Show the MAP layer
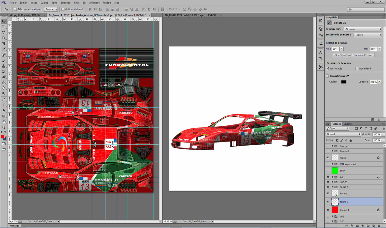The width and height of the screenshot is (386, 228). pos(328,171)
